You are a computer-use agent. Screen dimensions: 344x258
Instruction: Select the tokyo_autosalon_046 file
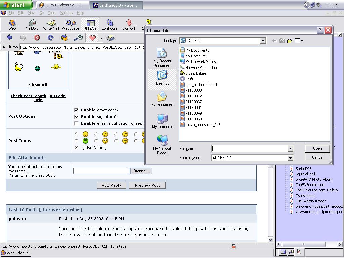(x=203, y=125)
